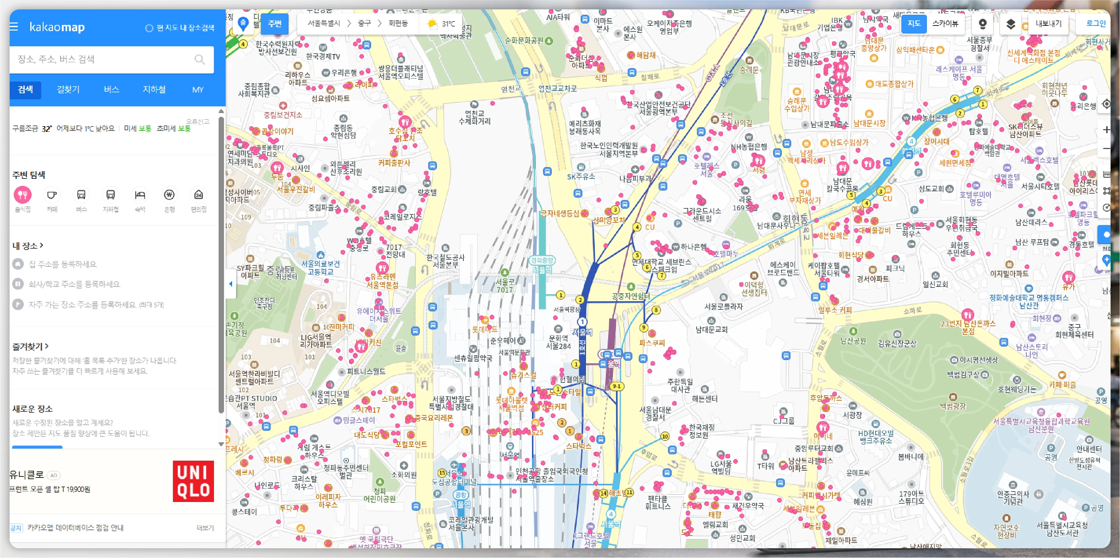Screen dimensions: 1120x558
Task: Select the 지하철 subway category icon under 주변 탐색
Action: (110, 195)
